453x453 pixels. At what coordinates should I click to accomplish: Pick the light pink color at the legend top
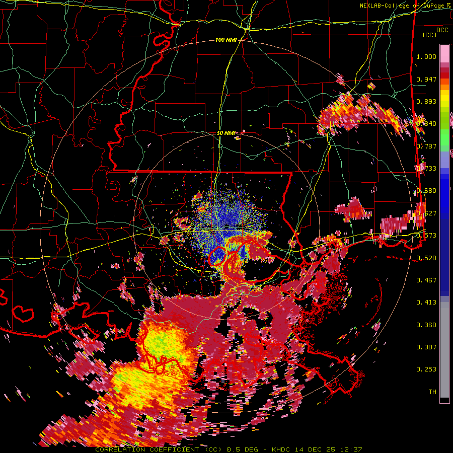pyautogui.click(x=444, y=53)
